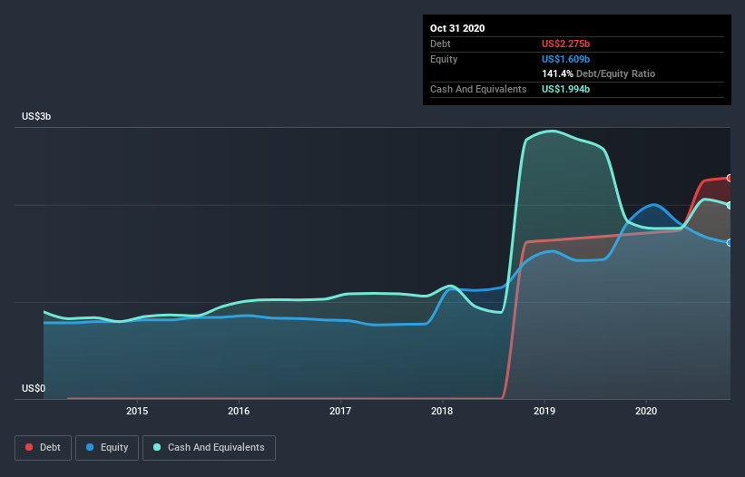
Task: Click the 2015 x-axis label
Action: coord(137,411)
